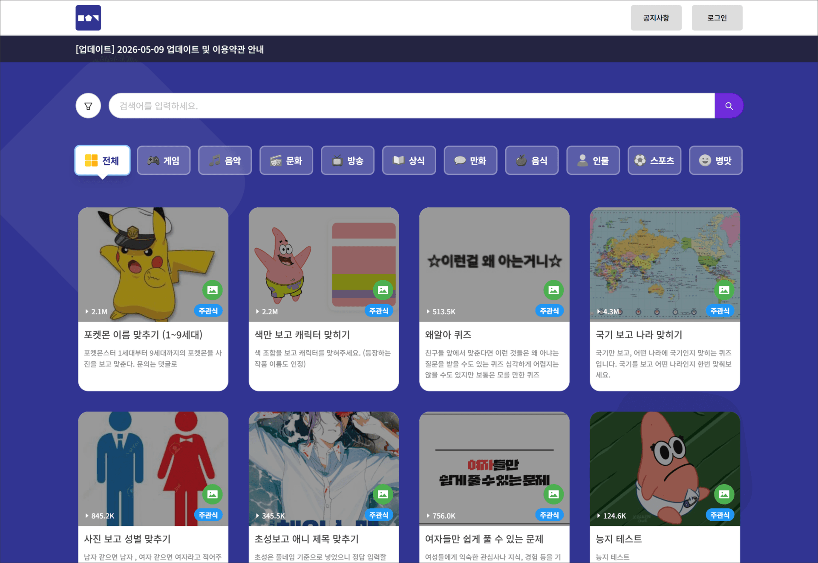This screenshot has width=818, height=563.
Task: Click image icon on 여자들만 쉽게 풀 수 있는 문제 card
Action: [x=553, y=494]
